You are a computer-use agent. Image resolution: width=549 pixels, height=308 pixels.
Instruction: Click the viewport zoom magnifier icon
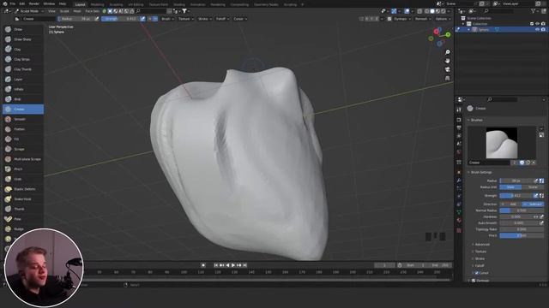click(448, 52)
